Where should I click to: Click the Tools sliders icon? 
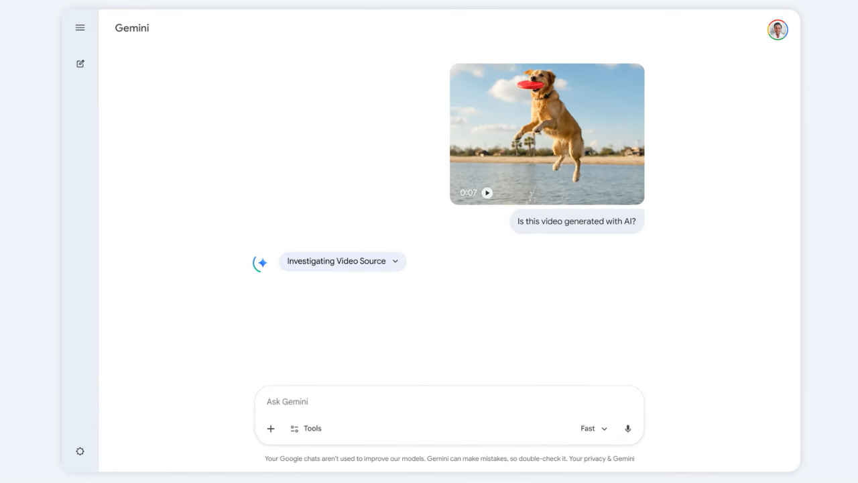tap(294, 429)
